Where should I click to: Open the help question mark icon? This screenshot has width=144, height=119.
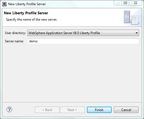pyautogui.click(x=9, y=109)
